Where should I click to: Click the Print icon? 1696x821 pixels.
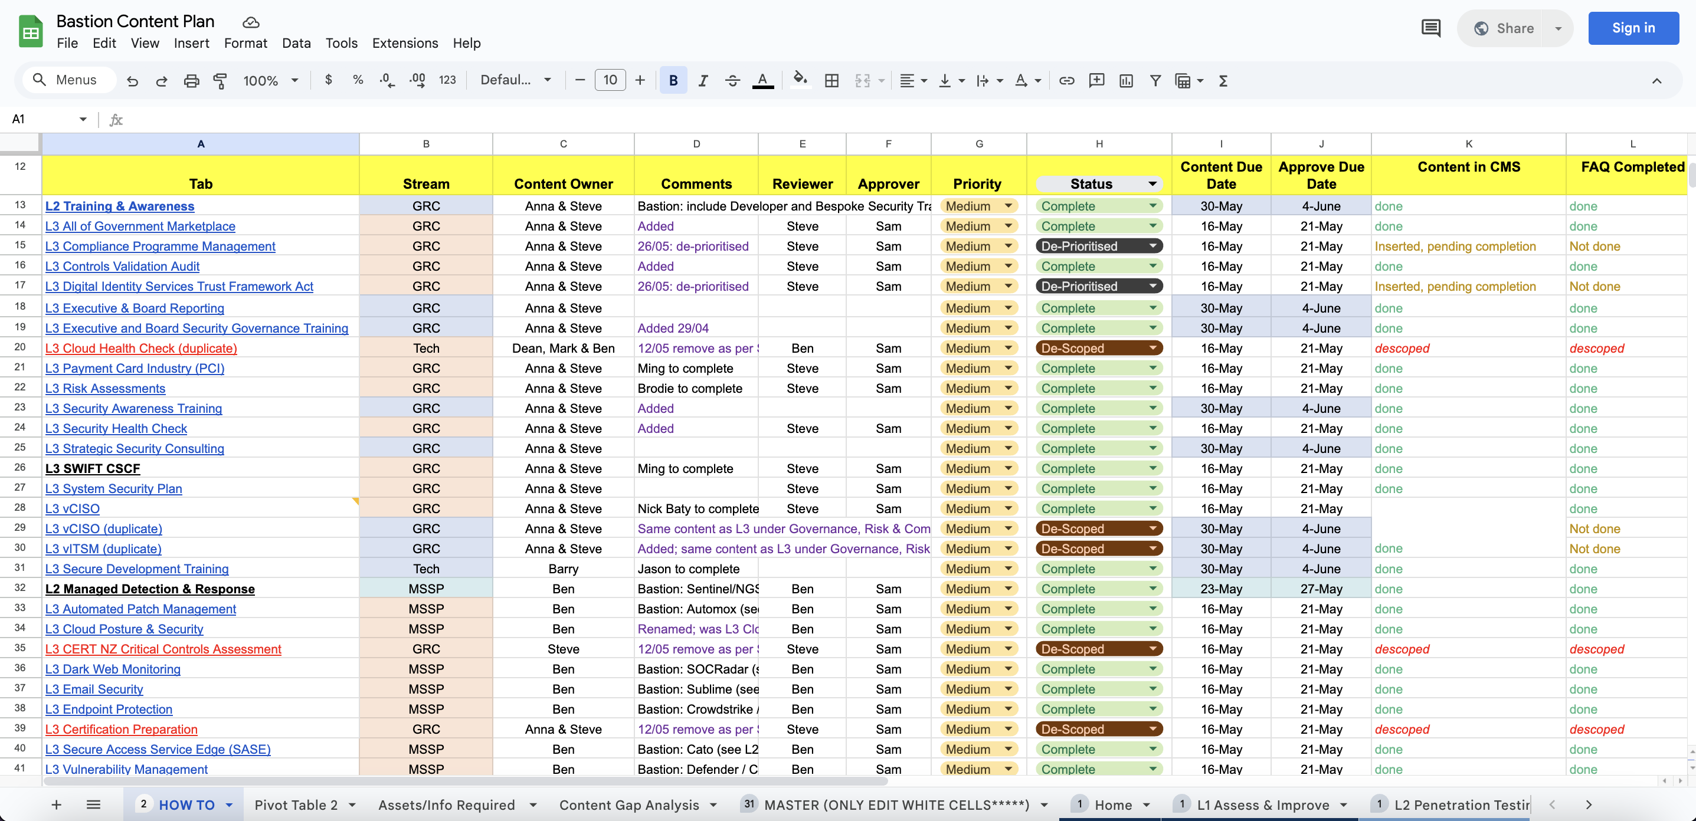tap(191, 80)
